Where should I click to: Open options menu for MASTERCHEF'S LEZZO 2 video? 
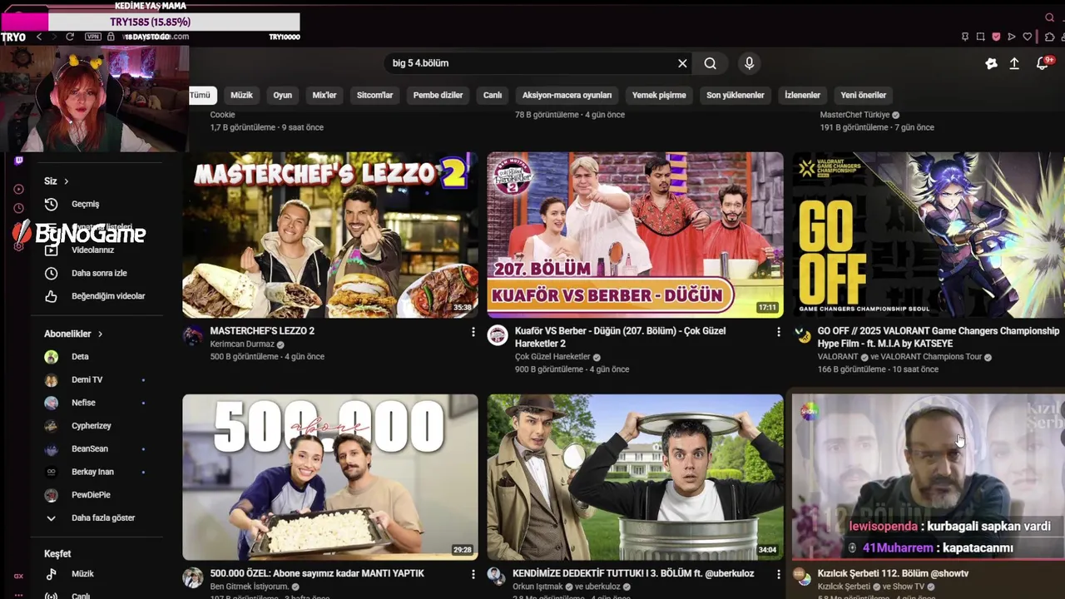click(473, 332)
